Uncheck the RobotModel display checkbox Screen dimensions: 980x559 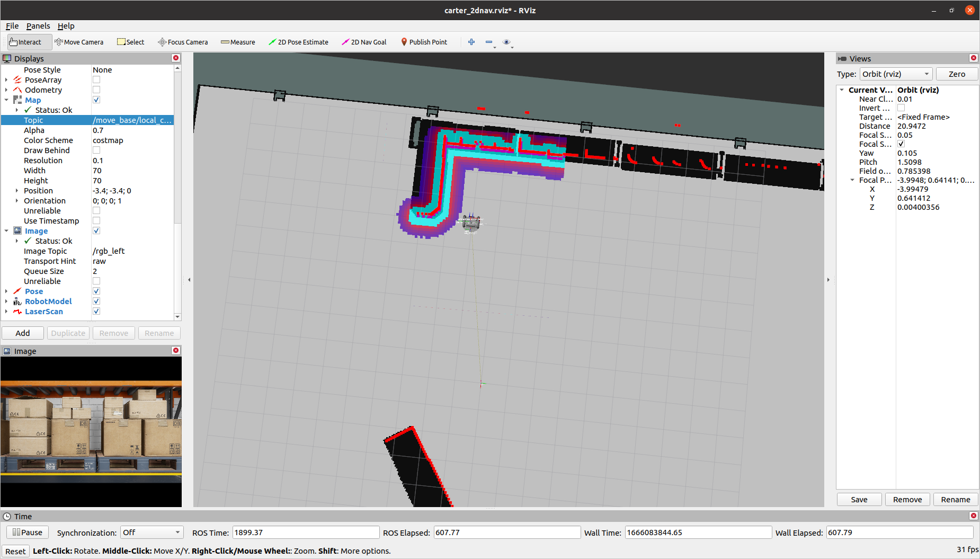click(96, 301)
